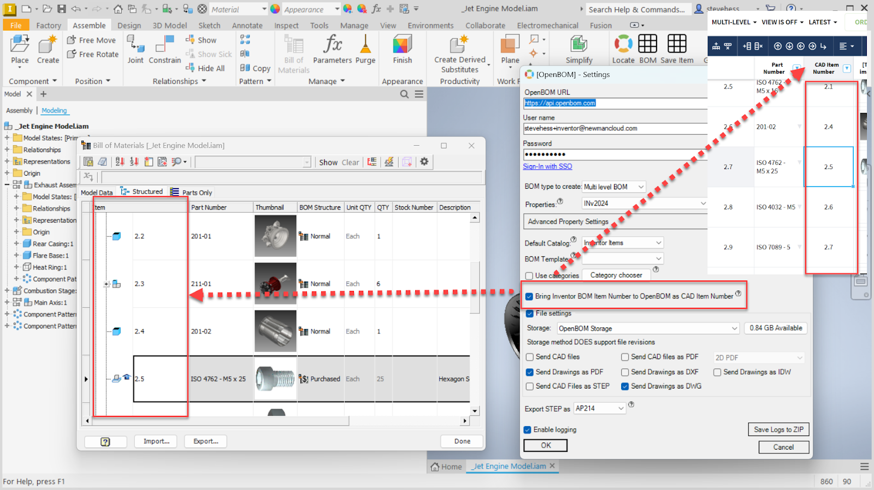This screenshot has width=874, height=490.
Task: Click the Free Move tool
Action: [91, 40]
